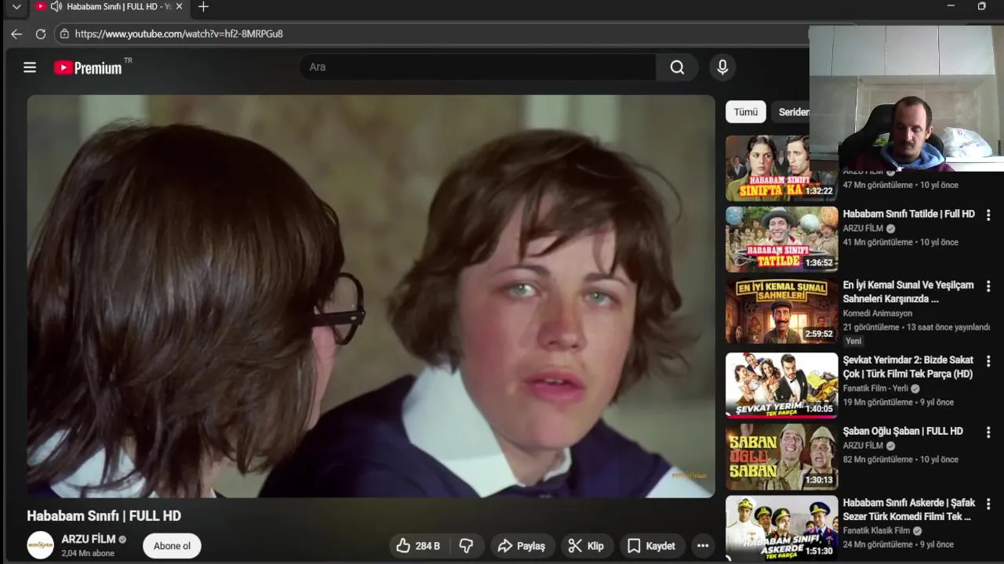Open the tab list chevron
The width and height of the screenshot is (1004, 564).
[16, 7]
